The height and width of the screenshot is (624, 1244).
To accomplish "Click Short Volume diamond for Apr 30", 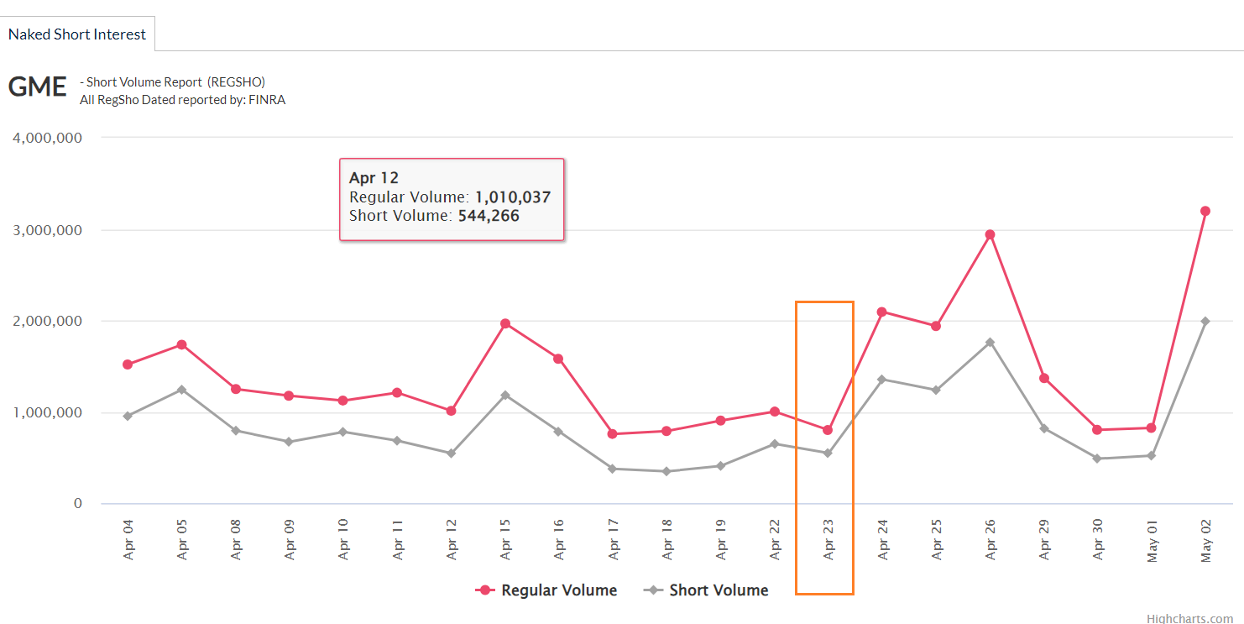I will [x=1097, y=459].
